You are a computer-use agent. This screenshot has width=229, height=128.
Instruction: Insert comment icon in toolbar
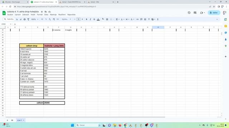pyautogui.click(x=141, y=19)
